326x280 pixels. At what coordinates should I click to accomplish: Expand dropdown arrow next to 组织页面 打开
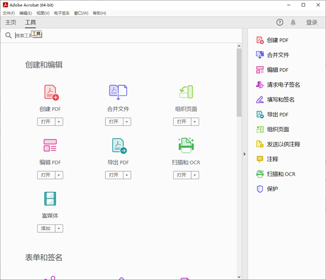(x=195, y=122)
